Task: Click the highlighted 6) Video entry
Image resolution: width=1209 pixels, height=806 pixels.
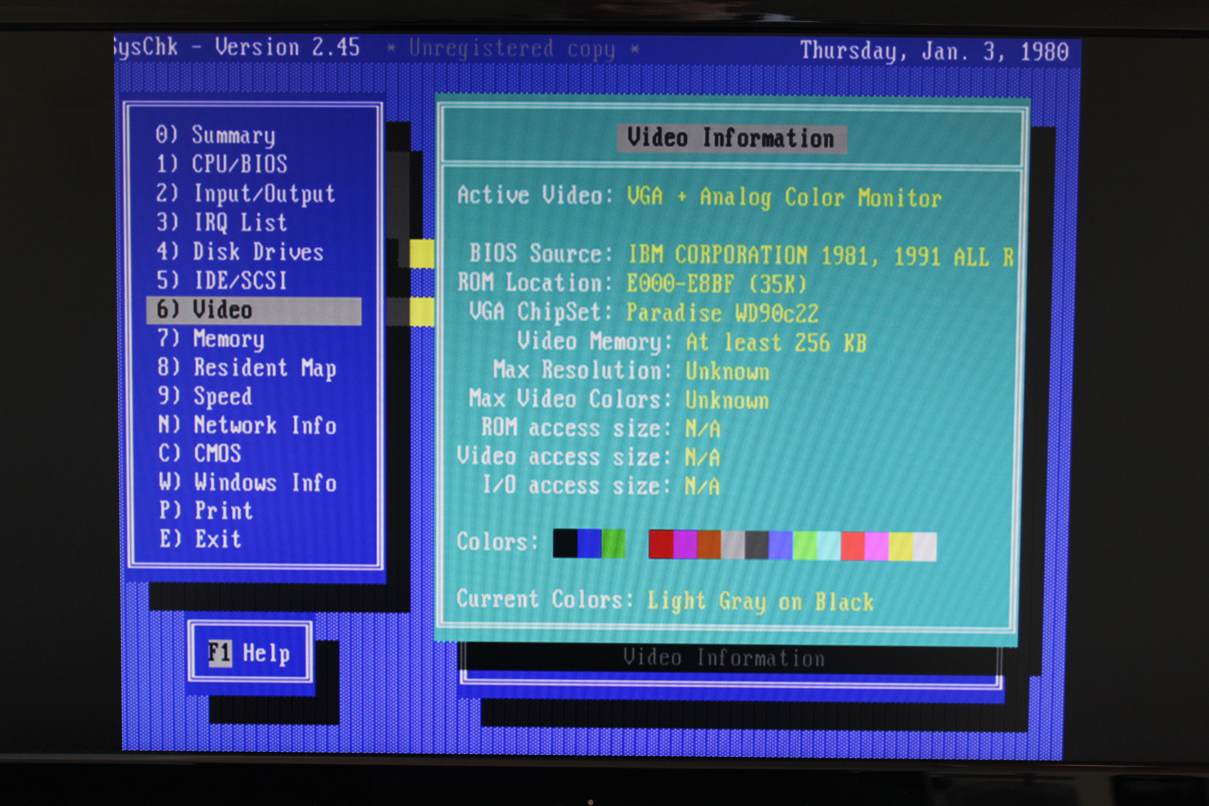Action: coord(254,311)
